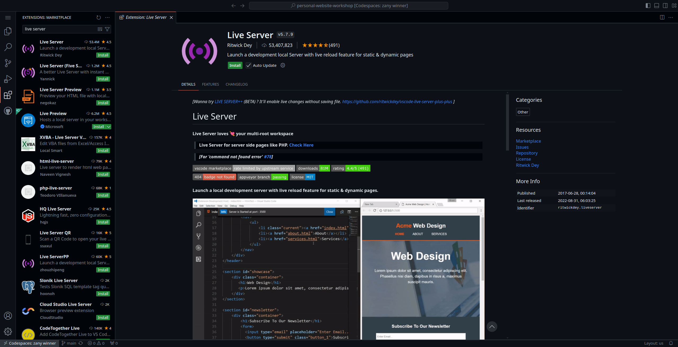Screen dimensions: 678x347
Task: Open the GitHub view in activity bar
Action: pos(8,111)
